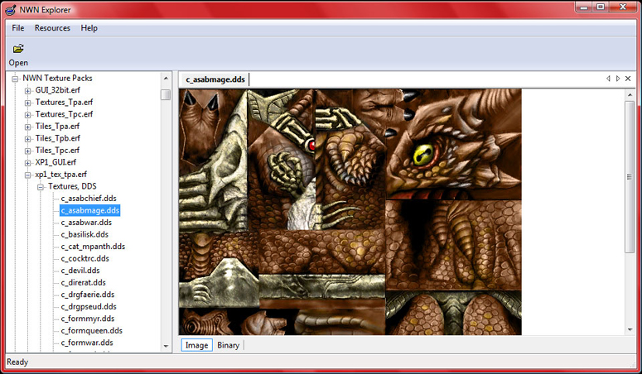Select c_asabchief.dds in the tree
Image resolution: width=642 pixels, height=374 pixels.
coord(89,198)
